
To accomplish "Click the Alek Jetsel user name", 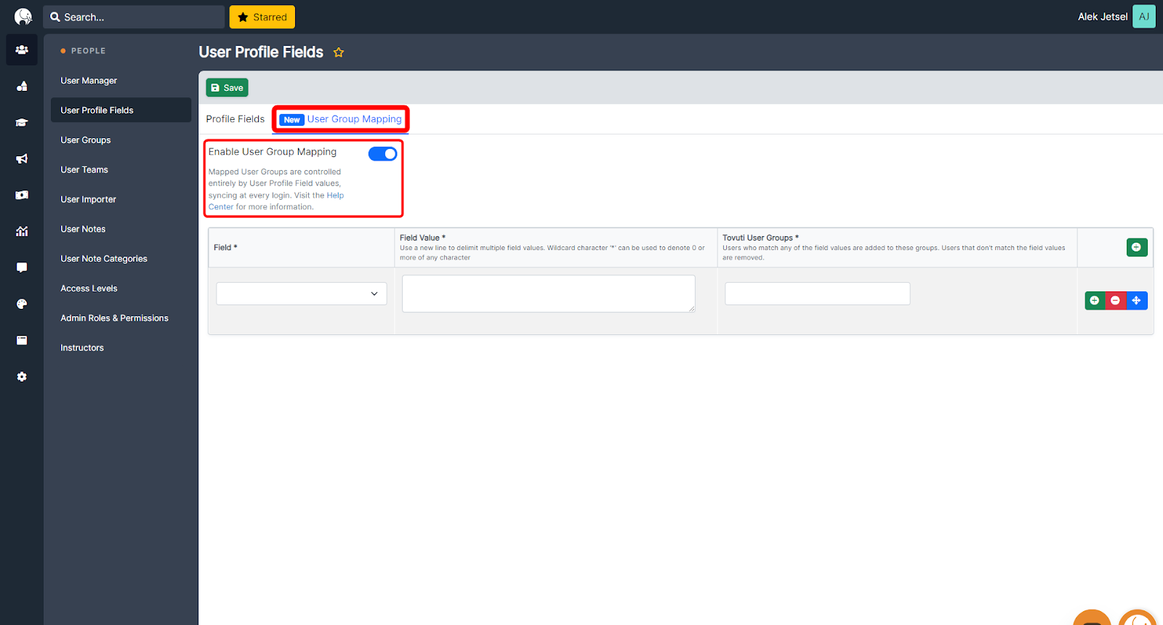I will pos(1103,17).
